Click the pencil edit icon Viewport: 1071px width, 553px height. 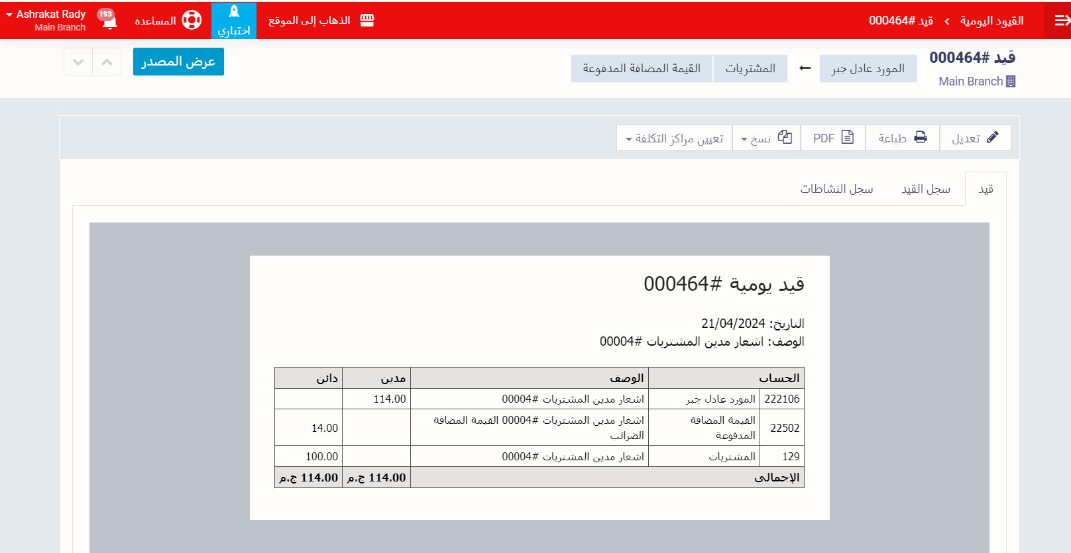click(x=992, y=137)
